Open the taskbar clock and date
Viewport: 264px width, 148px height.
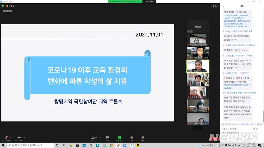point(251,145)
